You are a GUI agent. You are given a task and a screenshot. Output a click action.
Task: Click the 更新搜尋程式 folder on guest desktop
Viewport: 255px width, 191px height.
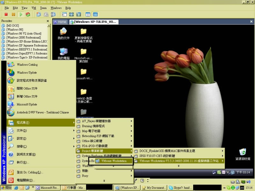(84, 35)
